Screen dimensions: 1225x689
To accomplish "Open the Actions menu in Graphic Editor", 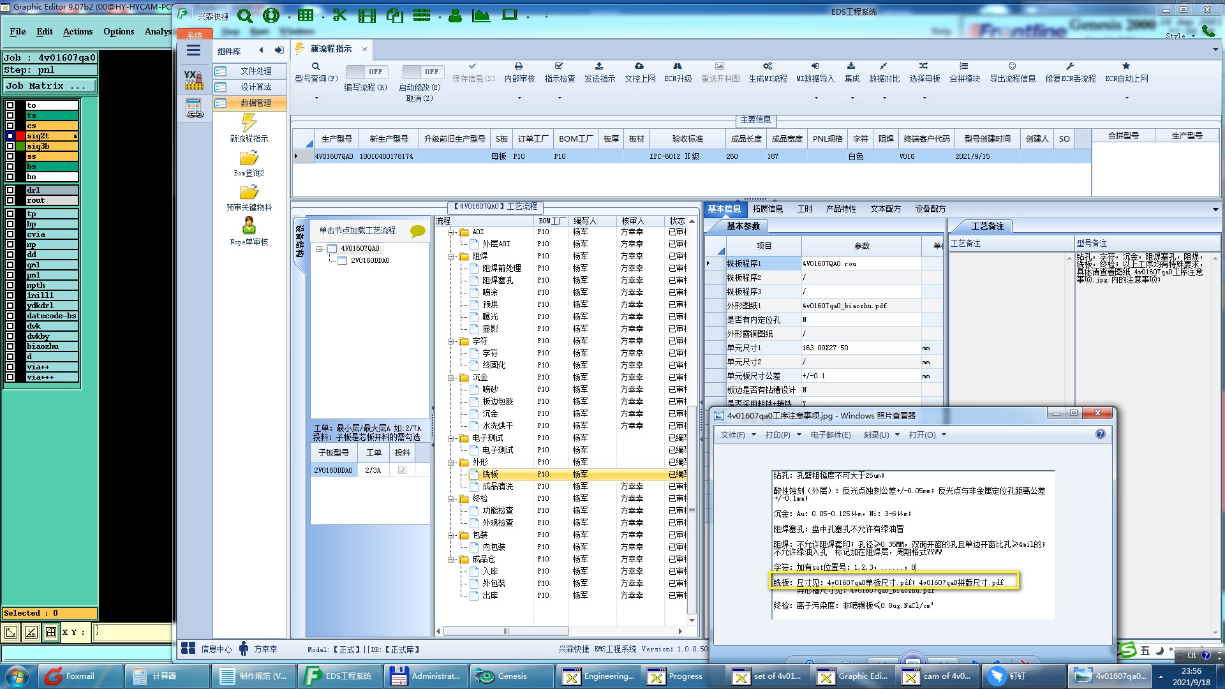I will pos(77,31).
